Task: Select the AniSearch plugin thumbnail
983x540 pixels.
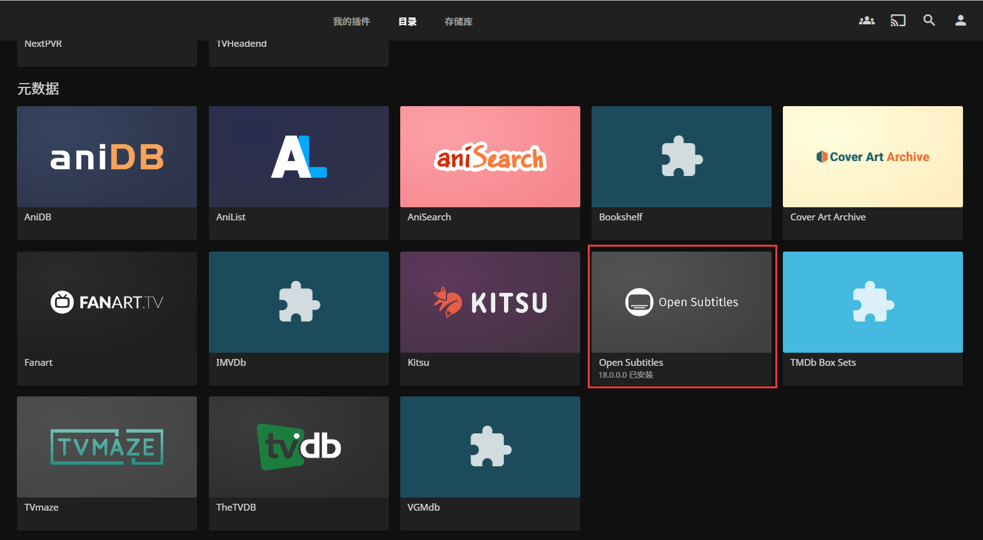Action: (x=490, y=157)
